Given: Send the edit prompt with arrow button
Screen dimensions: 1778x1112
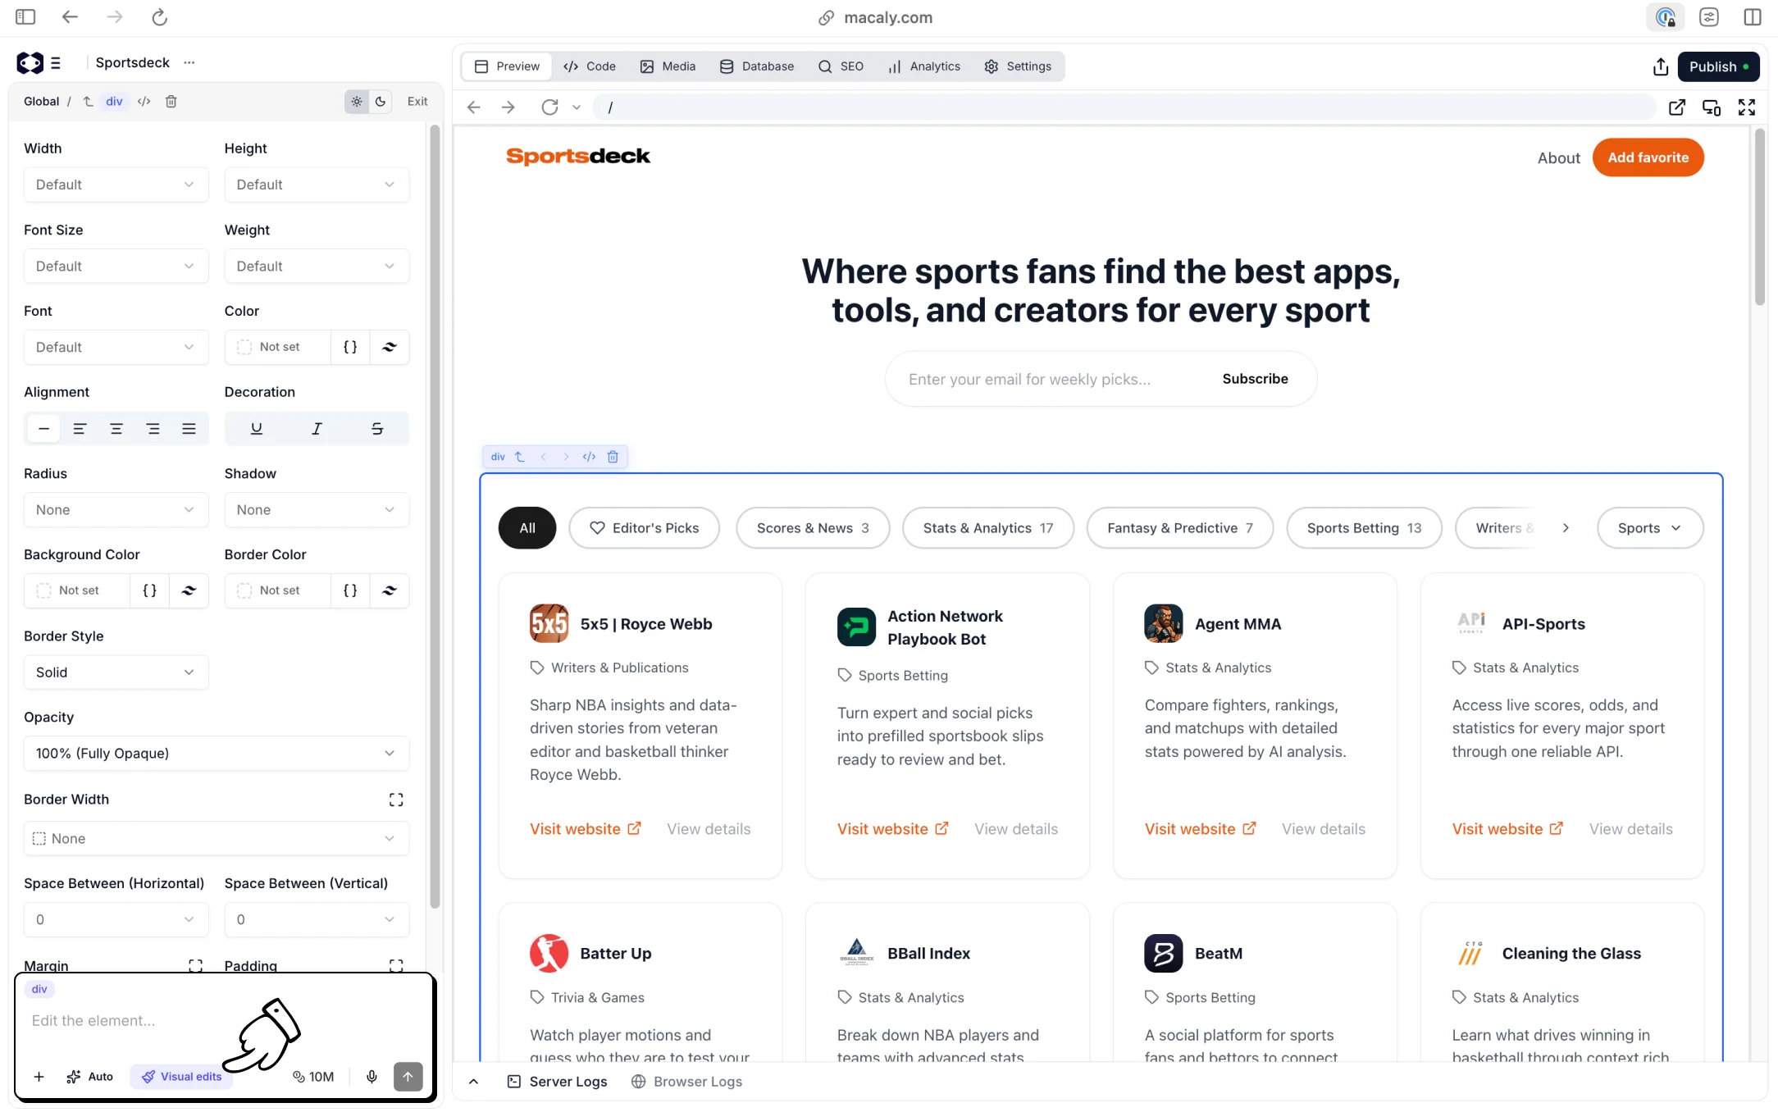Looking at the screenshot, I should coord(408,1077).
